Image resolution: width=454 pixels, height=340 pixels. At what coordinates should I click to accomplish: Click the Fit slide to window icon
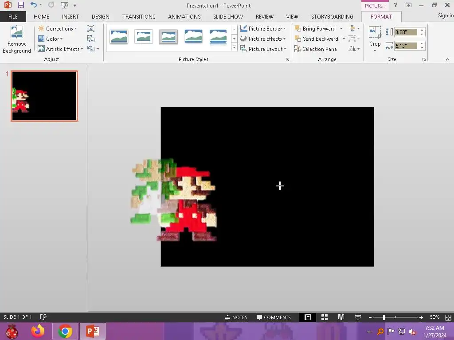448,317
